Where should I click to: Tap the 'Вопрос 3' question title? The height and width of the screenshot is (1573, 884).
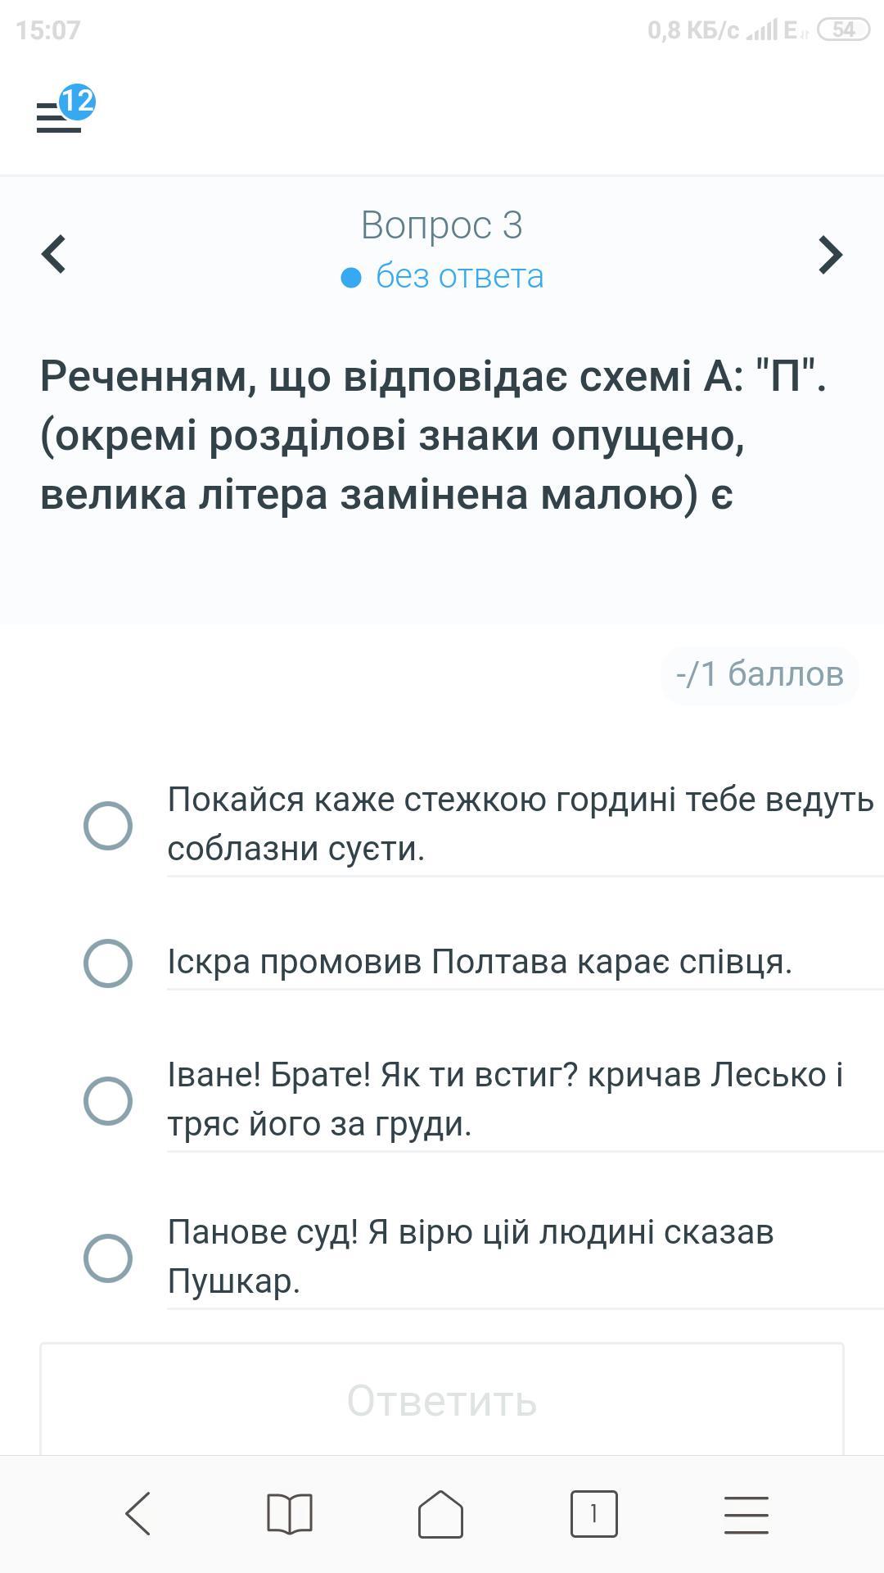[x=442, y=225]
